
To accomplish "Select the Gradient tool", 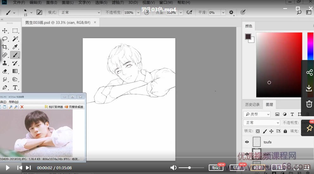I will 15,71.
